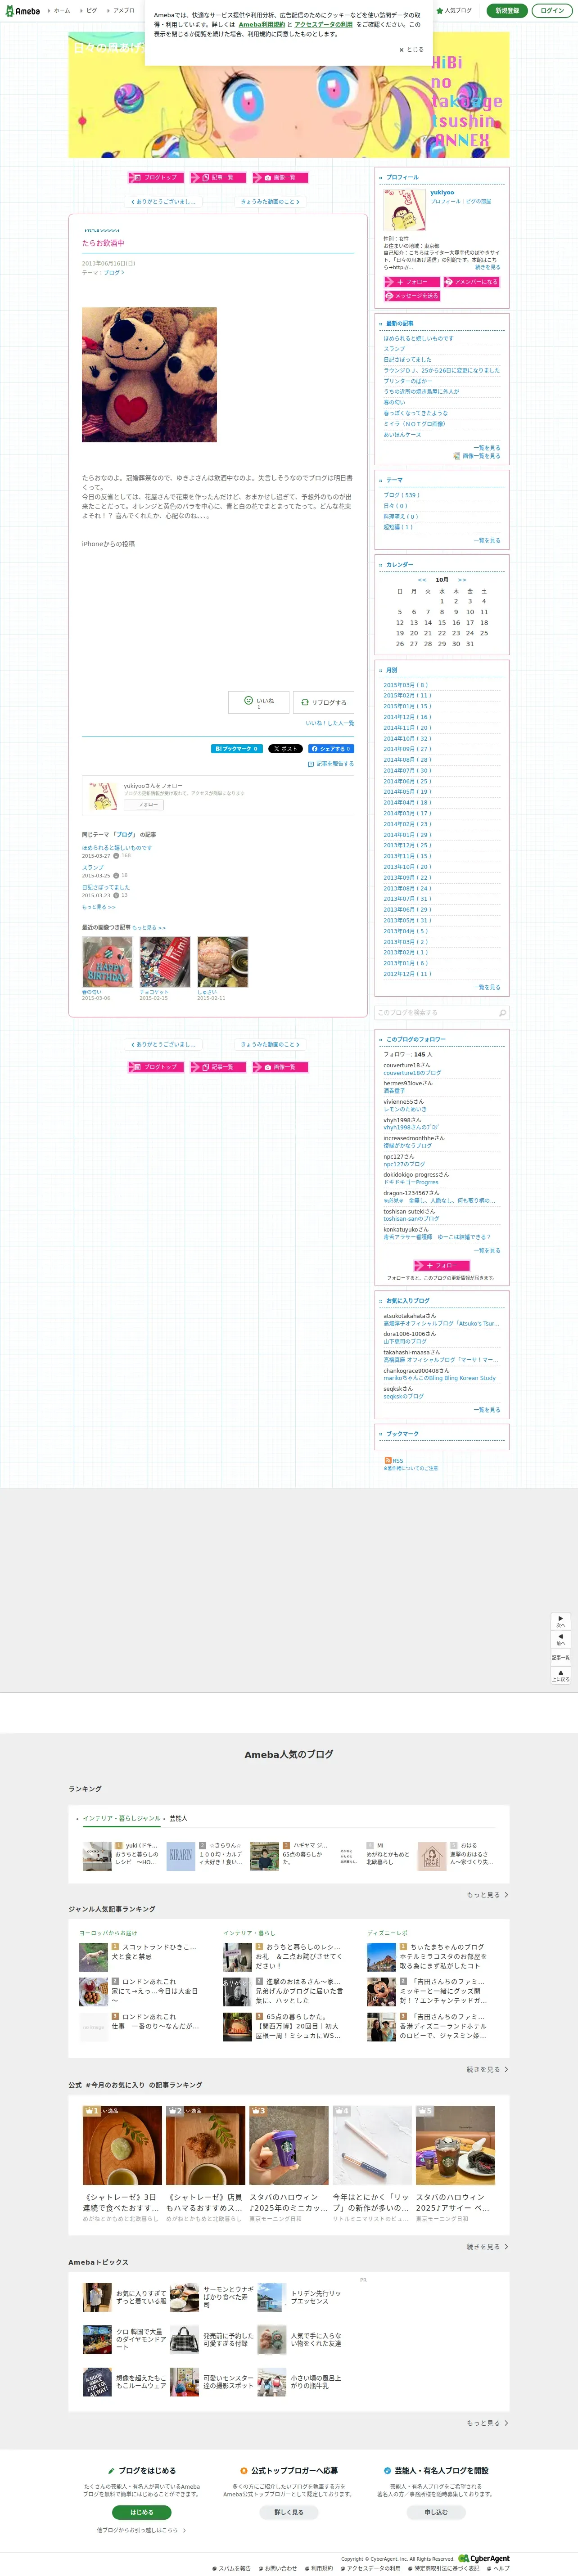The width and height of the screenshot is (578, 2576).
Task: Open the 2012年12月 ( 11 ) monthly archive
Action: pos(407,974)
